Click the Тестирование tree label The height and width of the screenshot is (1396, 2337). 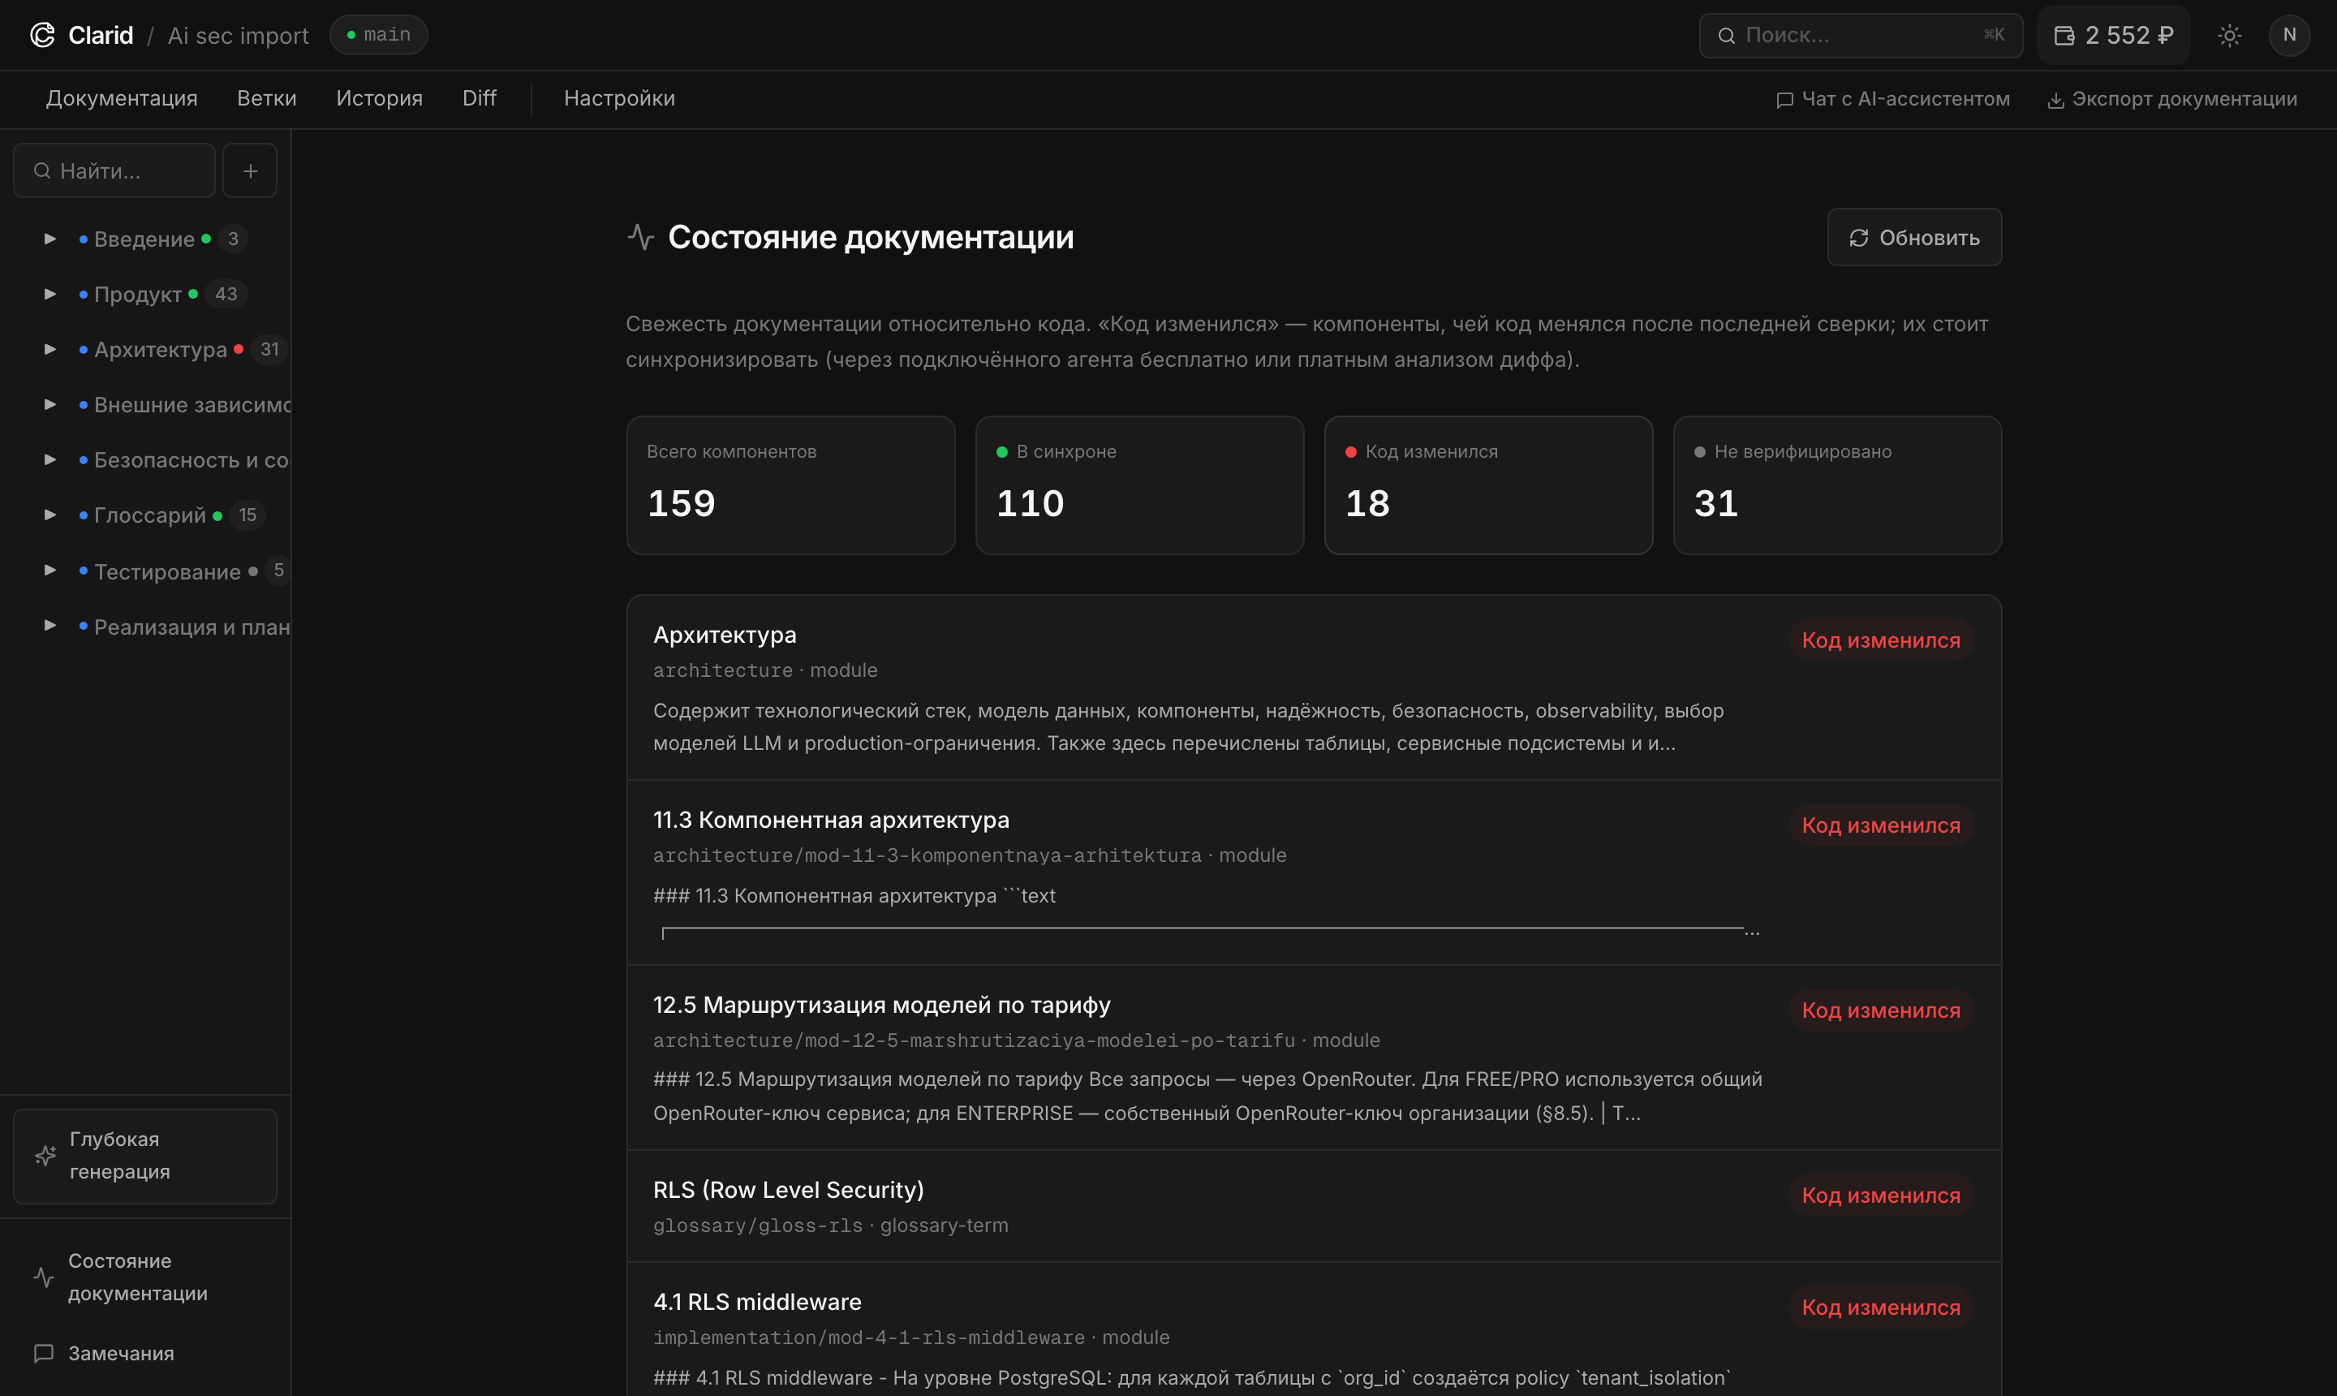(167, 572)
